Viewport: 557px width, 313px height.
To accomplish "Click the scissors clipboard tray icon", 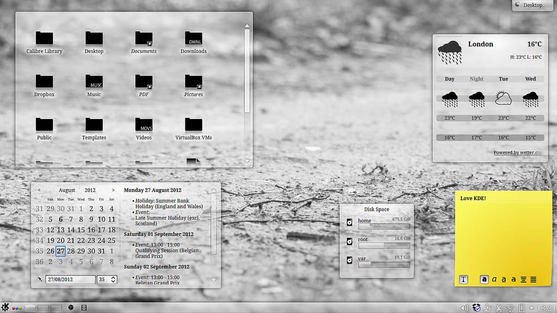I will [x=498, y=308].
